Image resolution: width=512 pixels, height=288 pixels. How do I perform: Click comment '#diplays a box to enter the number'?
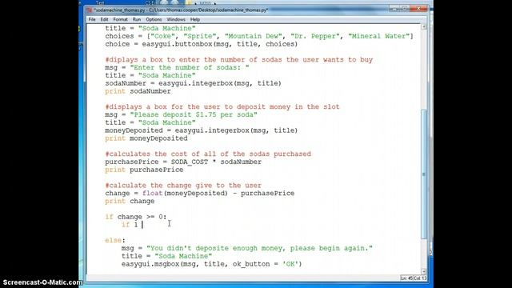pos(238,60)
